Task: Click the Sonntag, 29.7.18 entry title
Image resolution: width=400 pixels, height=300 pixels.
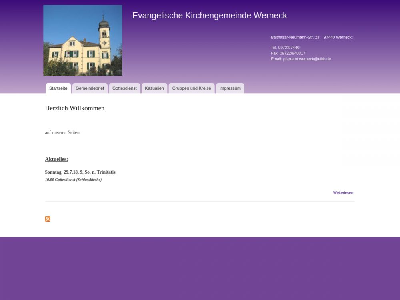Action: (x=80, y=172)
